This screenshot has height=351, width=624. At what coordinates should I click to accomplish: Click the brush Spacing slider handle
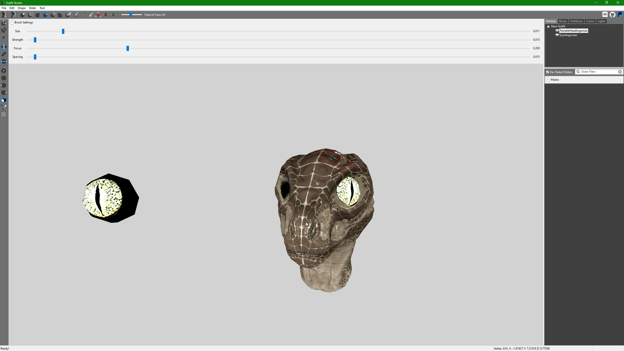[x=35, y=57]
